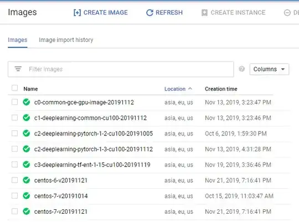Click green status check for c1-deeplearning-common-cu100-20191112
Viewport: 299px width, 222px height.
[27, 118]
